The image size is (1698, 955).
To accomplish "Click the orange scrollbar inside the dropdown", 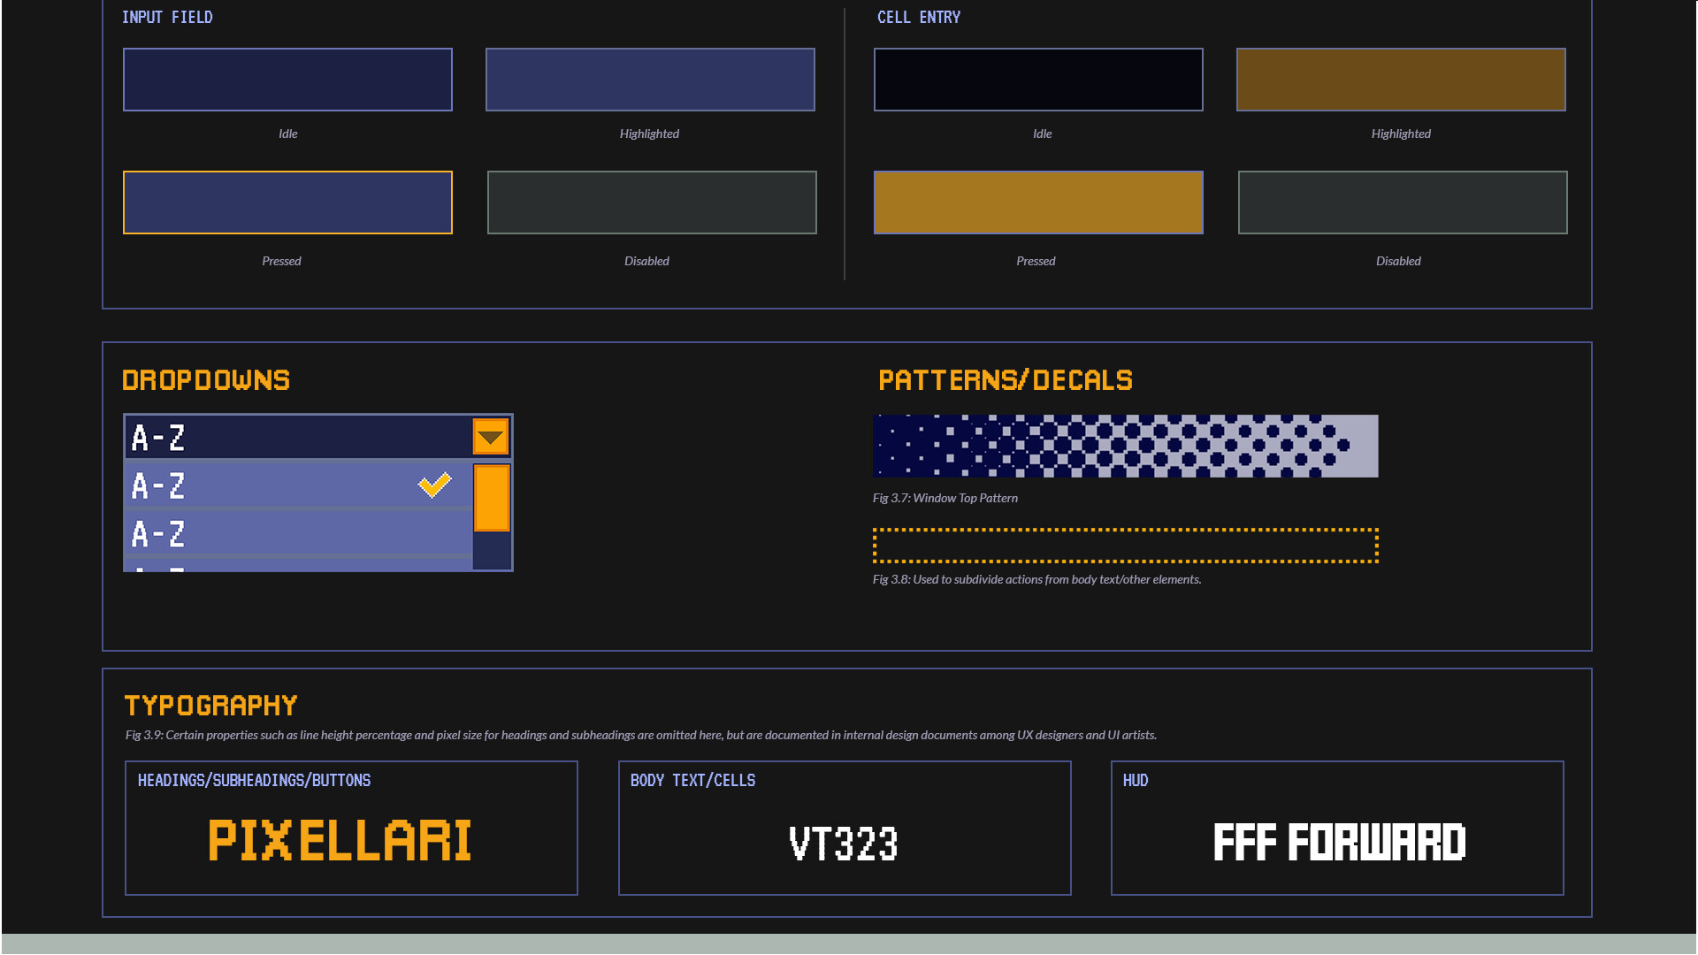I will 492,500.
